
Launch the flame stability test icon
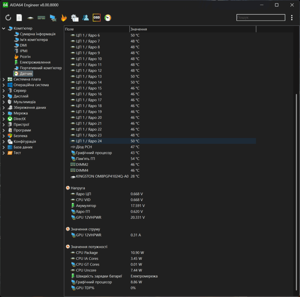click(x=64, y=18)
